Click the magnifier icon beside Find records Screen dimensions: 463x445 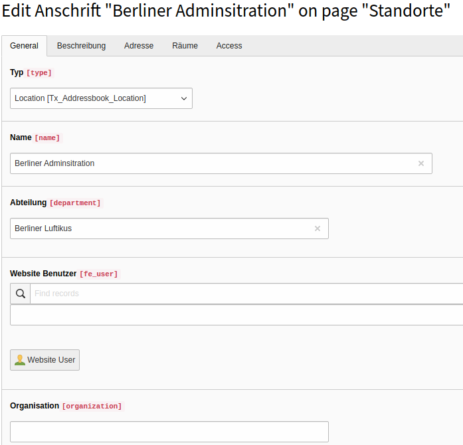(x=21, y=294)
